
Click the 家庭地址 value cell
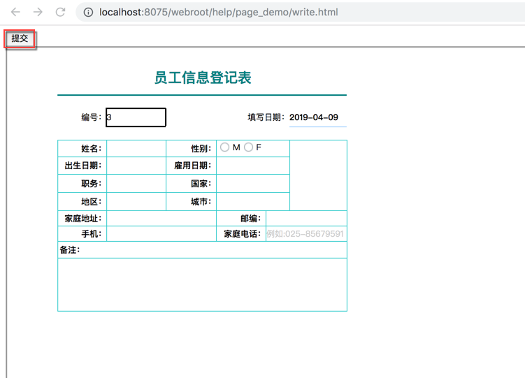click(161, 219)
